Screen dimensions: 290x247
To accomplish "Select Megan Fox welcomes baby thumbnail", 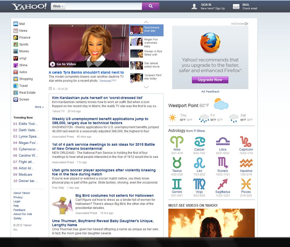I will [137, 42].
